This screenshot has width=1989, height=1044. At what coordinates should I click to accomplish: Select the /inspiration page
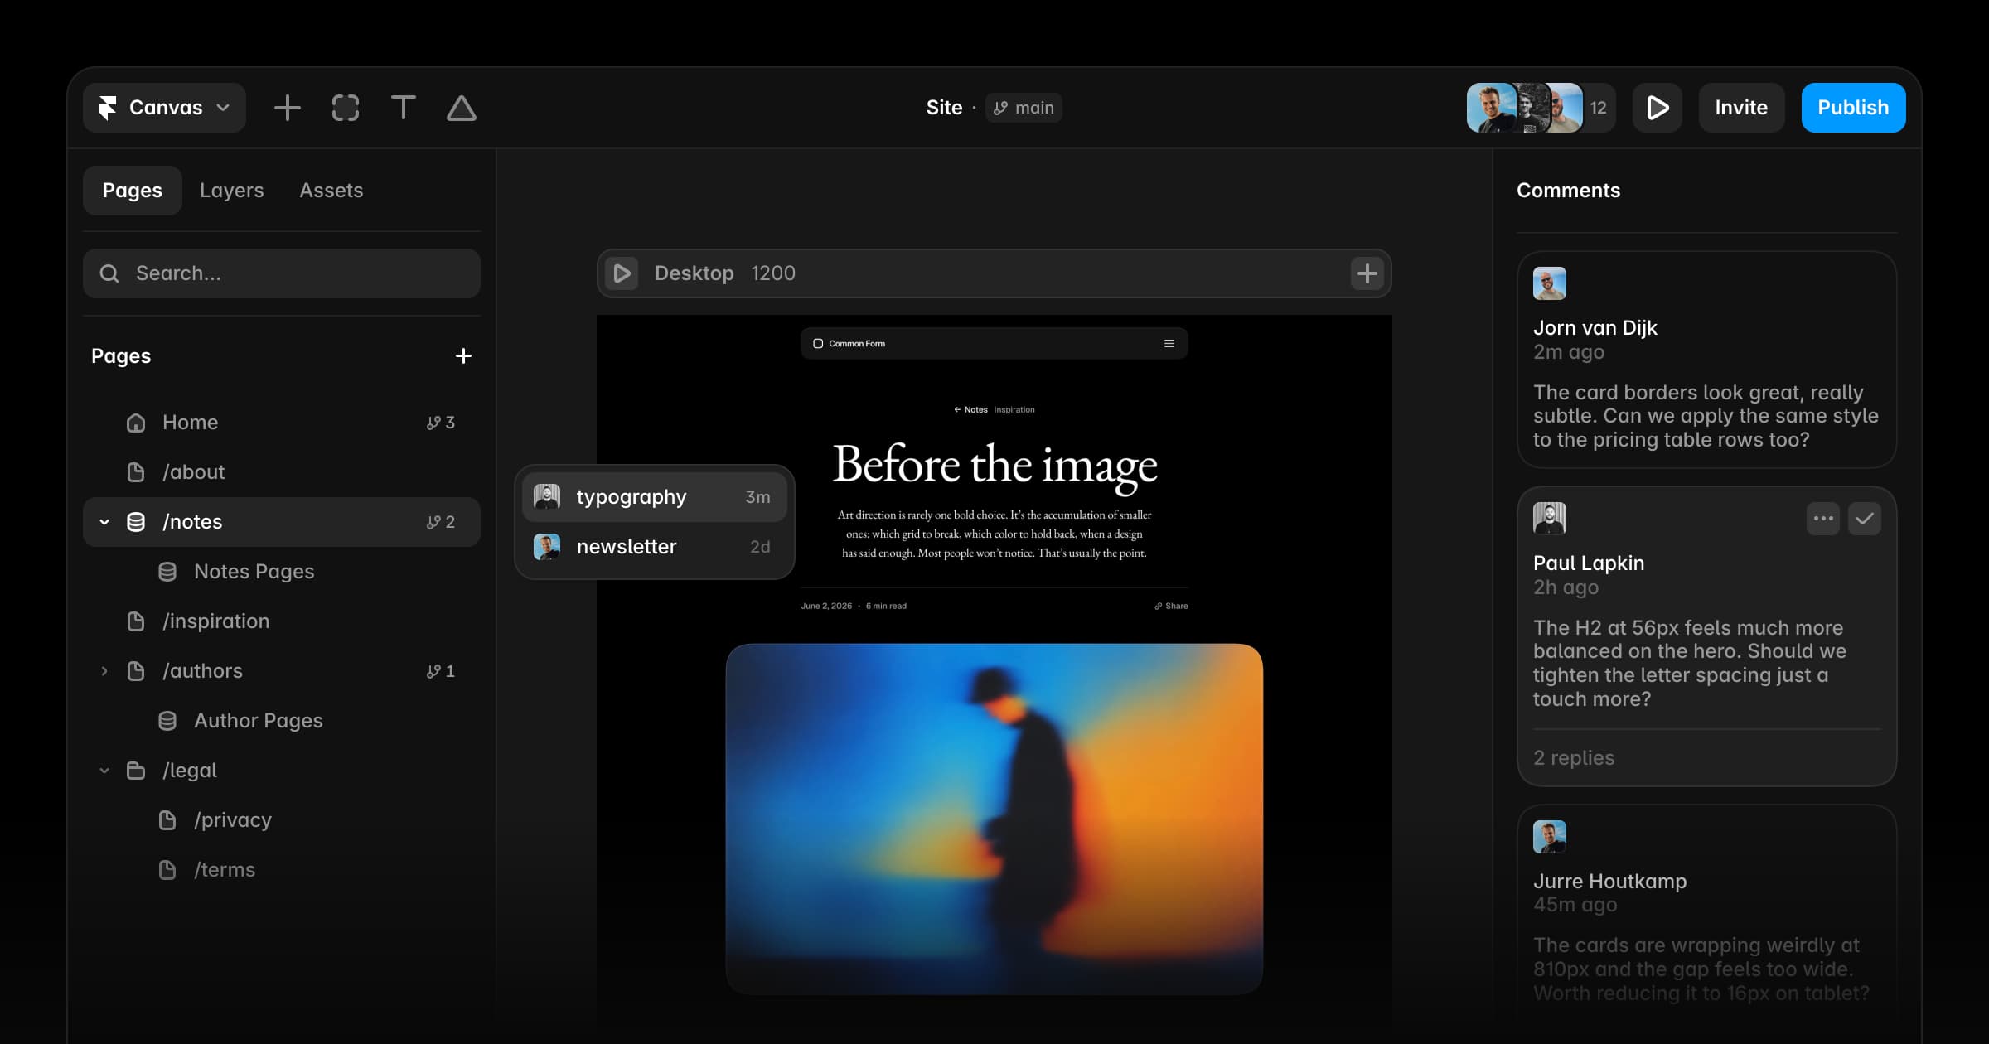pyautogui.click(x=282, y=621)
